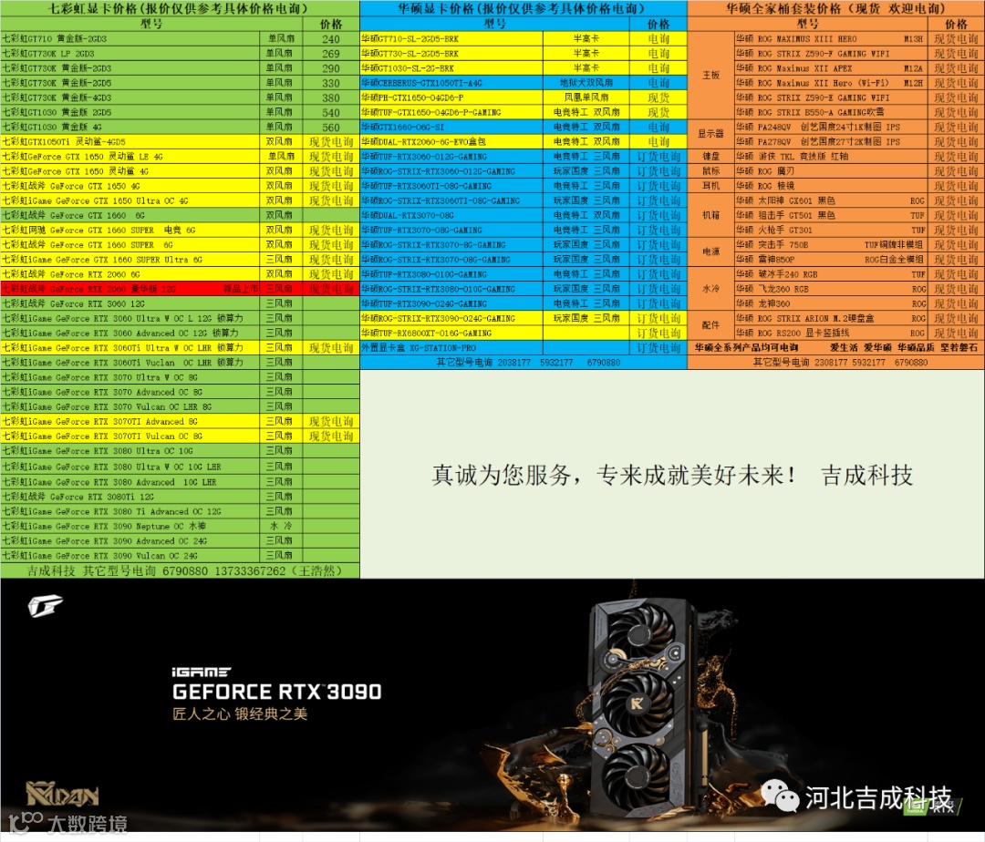Select 华硕 ROG STRIX B550-A GAMING吹雪 row
Image resolution: width=985 pixels, height=842 pixels.
(x=859, y=112)
